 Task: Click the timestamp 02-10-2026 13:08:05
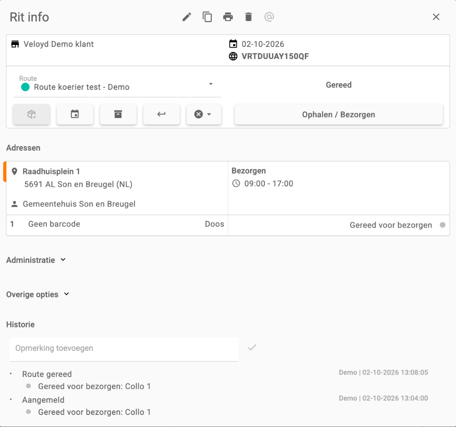point(395,372)
